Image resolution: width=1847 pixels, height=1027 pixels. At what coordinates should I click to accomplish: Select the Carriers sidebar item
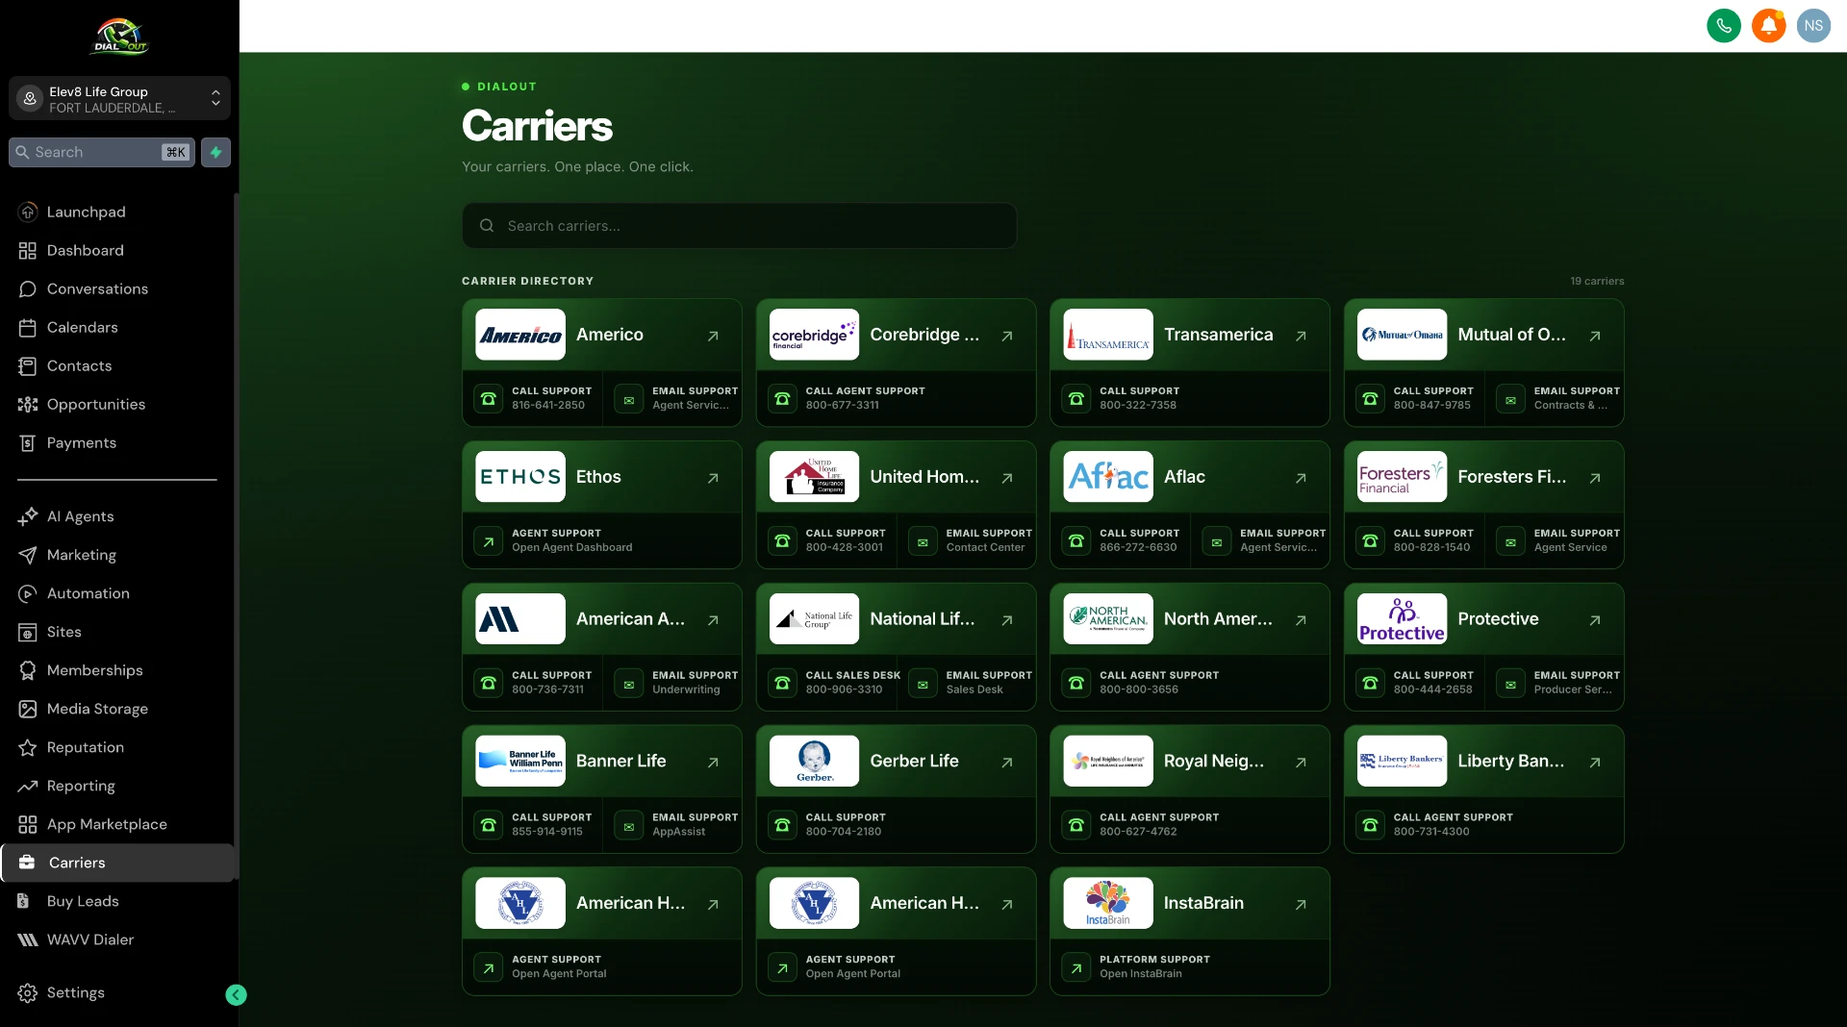point(117,863)
